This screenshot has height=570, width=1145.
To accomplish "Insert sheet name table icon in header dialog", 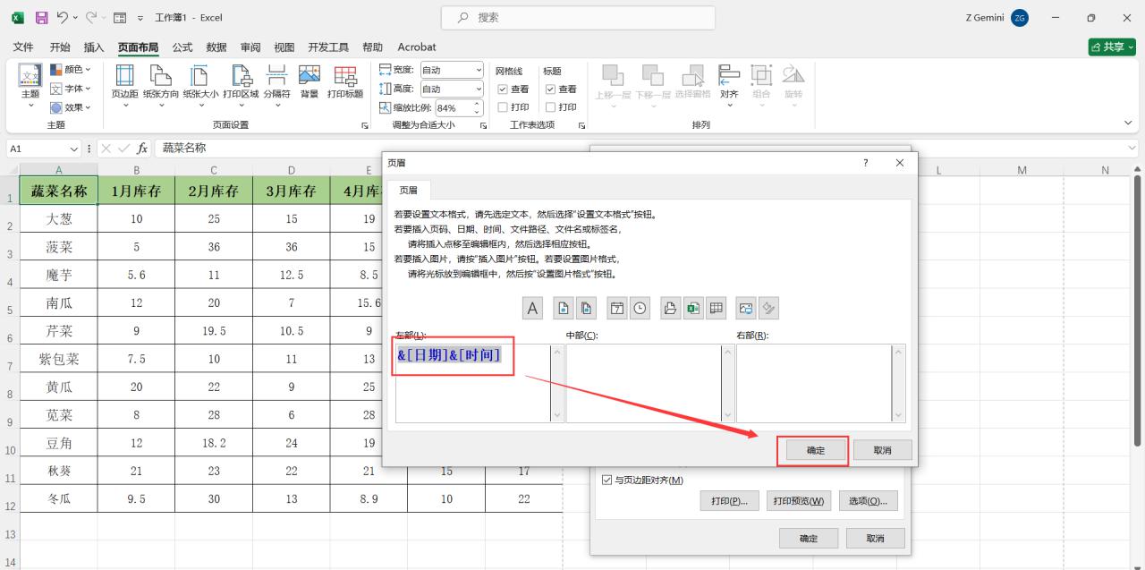I will coord(715,309).
